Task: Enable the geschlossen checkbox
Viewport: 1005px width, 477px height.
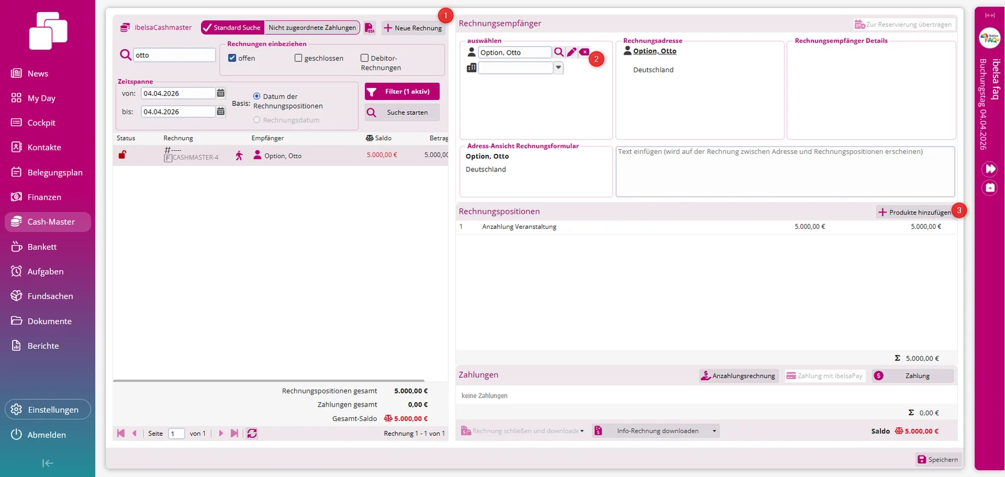Action: (x=298, y=58)
